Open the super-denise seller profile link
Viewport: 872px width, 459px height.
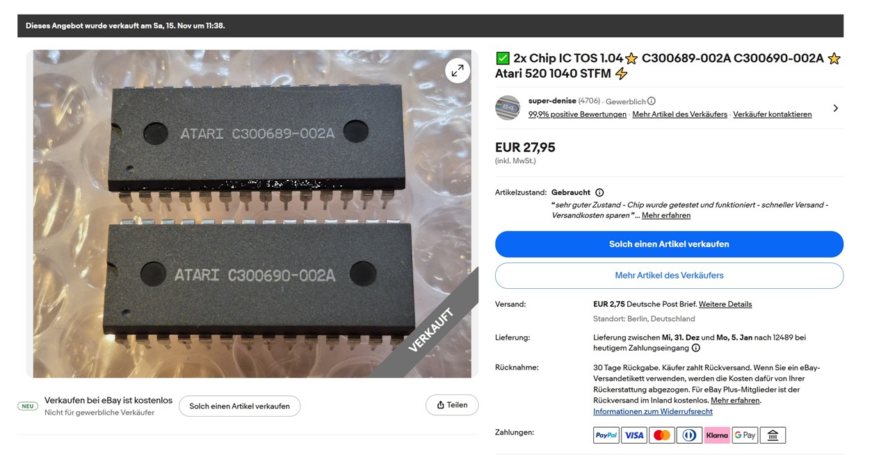point(552,101)
